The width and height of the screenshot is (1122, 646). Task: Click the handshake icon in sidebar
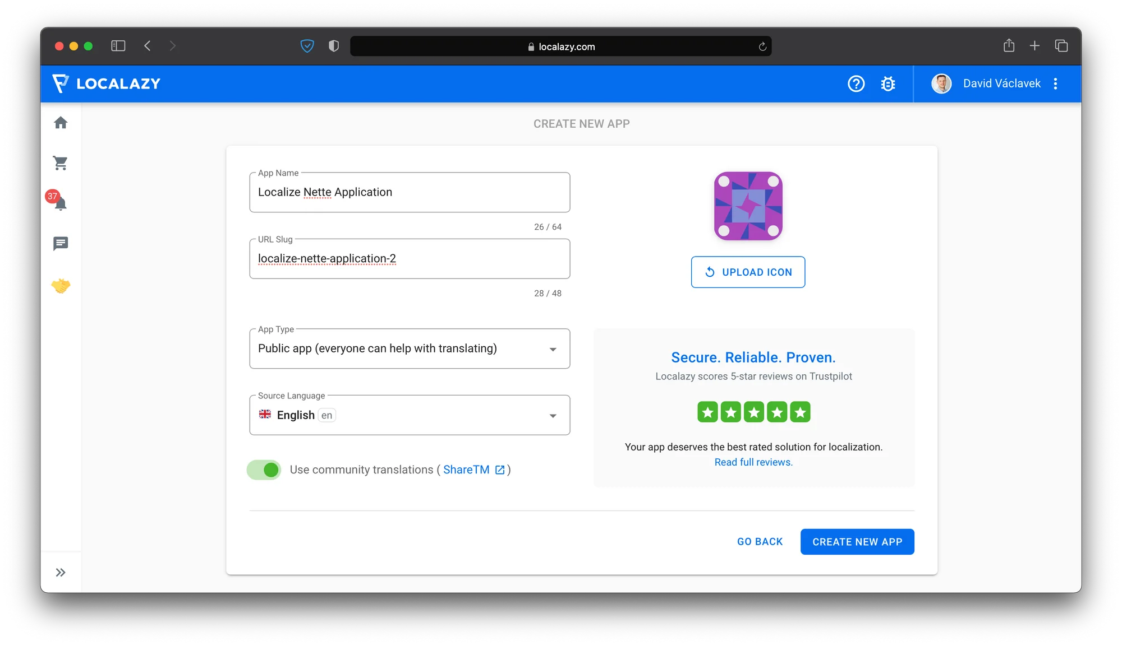click(61, 286)
